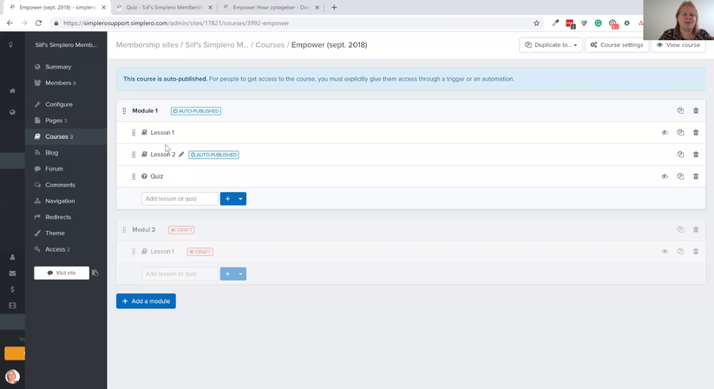Bookmark page with the star icon
Viewport: 714px width, 389px height.
(536, 23)
